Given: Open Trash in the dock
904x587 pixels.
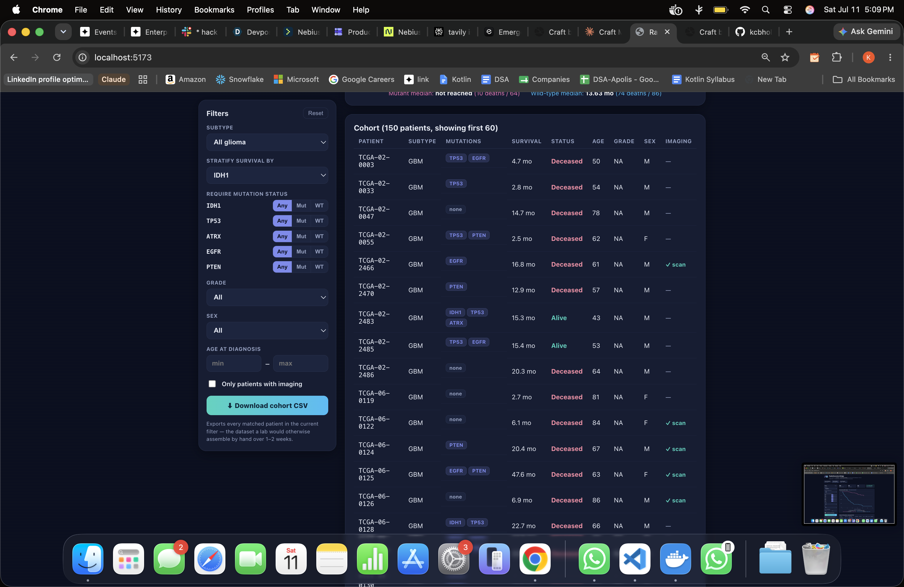Looking at the screenshot, I should (816, 559).
